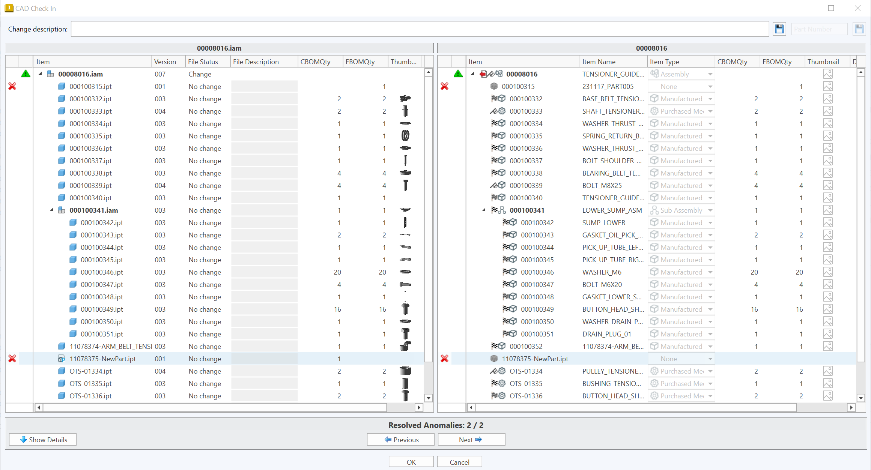The width and height of the screenshot is (871, 470).
Task: Click the save icon beside change description
Action: [779, 29]
